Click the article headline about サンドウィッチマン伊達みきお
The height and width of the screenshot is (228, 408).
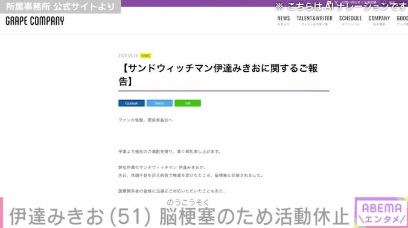[x=218, y=75]
